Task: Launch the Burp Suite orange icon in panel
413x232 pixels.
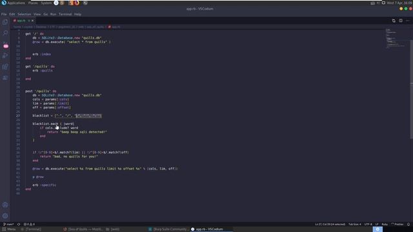Action: (71, 3)
